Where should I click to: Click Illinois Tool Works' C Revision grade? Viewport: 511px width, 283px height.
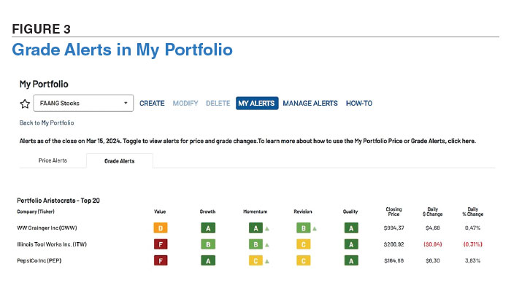point(304,244)
